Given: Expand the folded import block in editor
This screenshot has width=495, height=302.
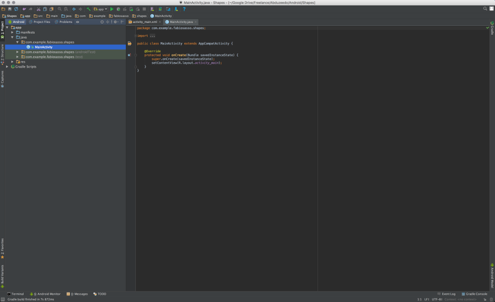Looking at the screenshot, I should pos(135,36).
